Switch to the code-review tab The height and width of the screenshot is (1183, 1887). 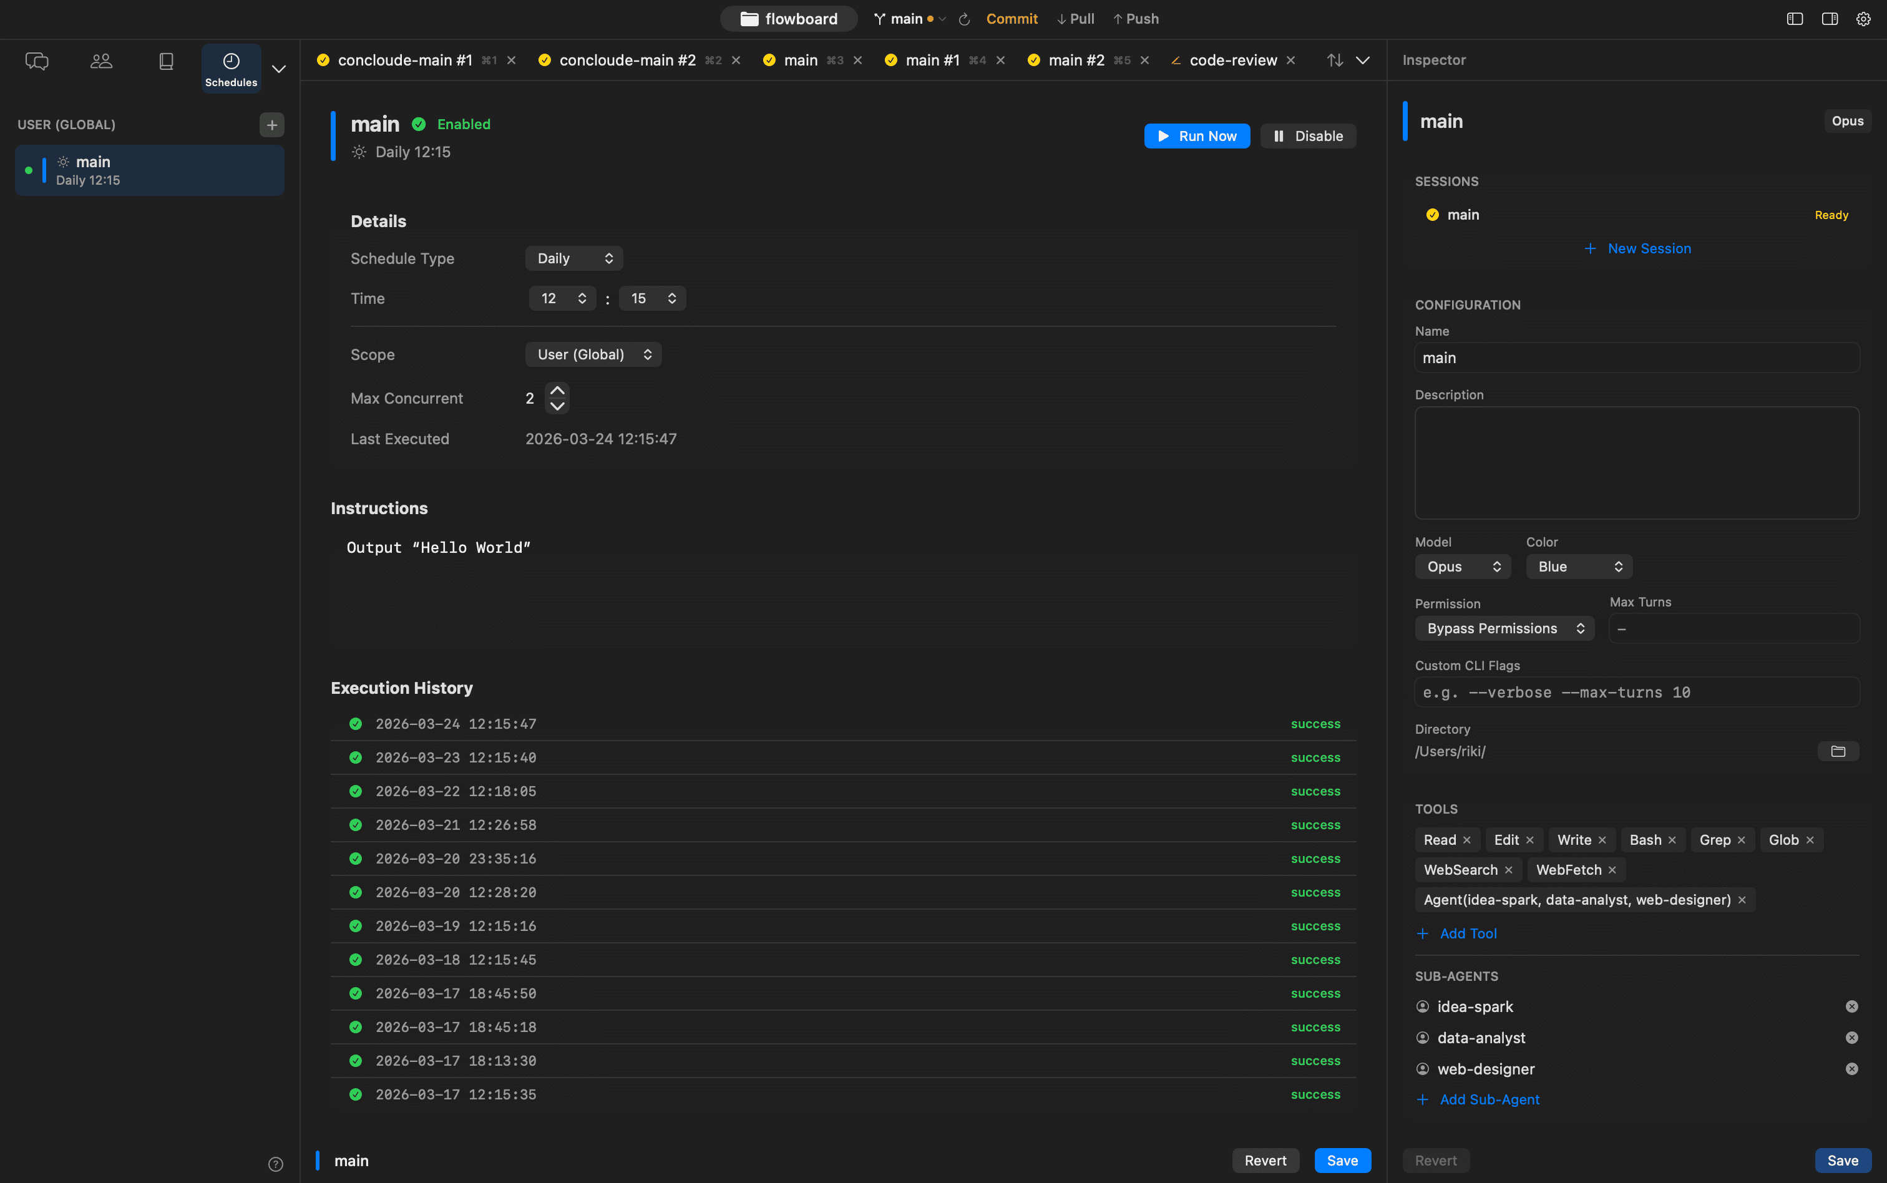1232,61
